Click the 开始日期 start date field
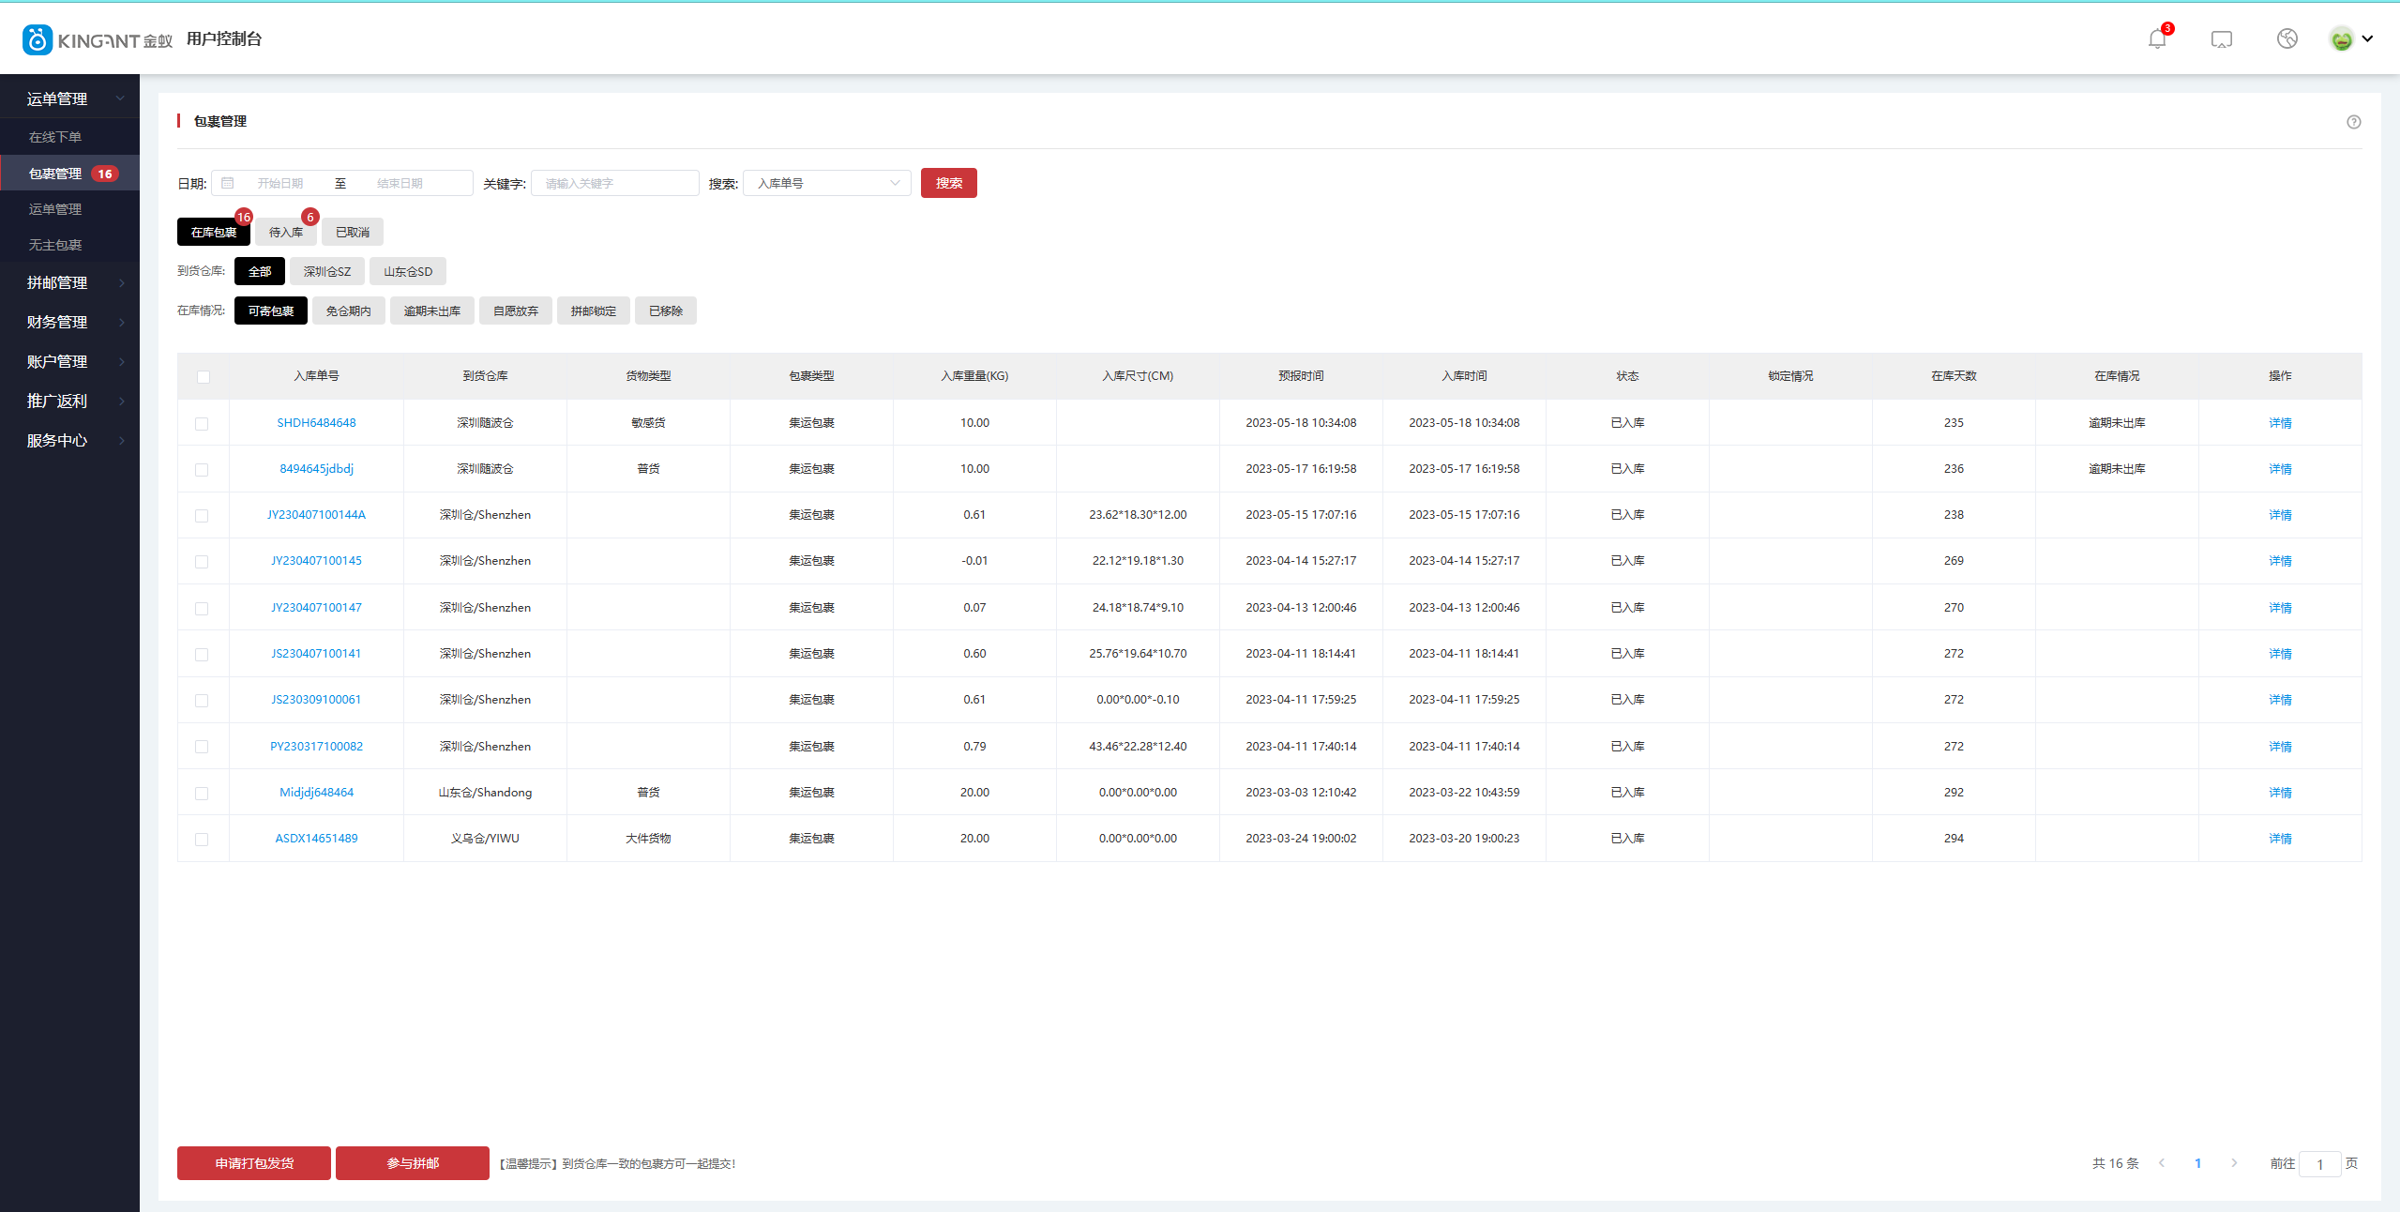Screen dimensions: 2400x1212 coord(280,183)
